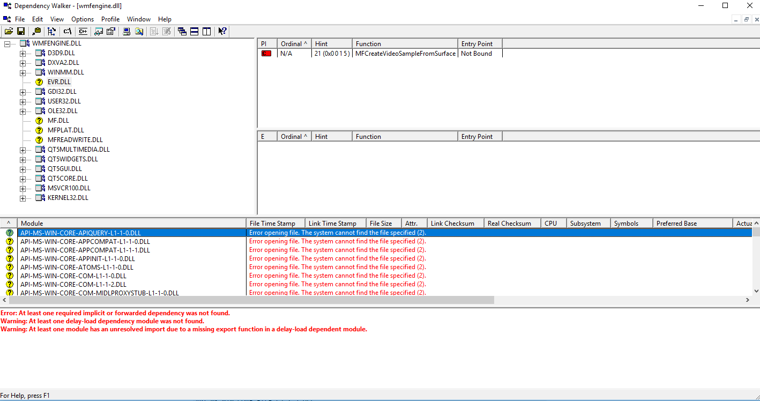Select the QT5GUI.DLL tree item
The height and width of the screenshot is (401, 760).
pyautogui.click(x=65, y=169)
